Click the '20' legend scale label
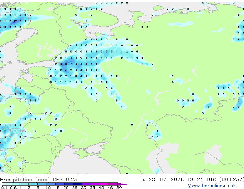244x189 pixels. [66, 187]
